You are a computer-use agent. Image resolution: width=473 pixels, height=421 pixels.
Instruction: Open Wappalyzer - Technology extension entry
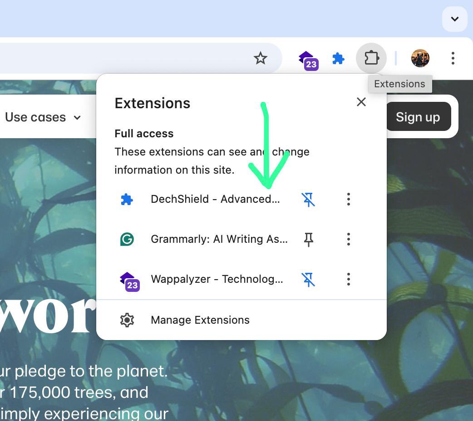(217, 279)
